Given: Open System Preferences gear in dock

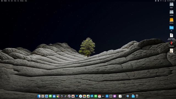Looking at the screenshot, I should (x=111, y=96).
